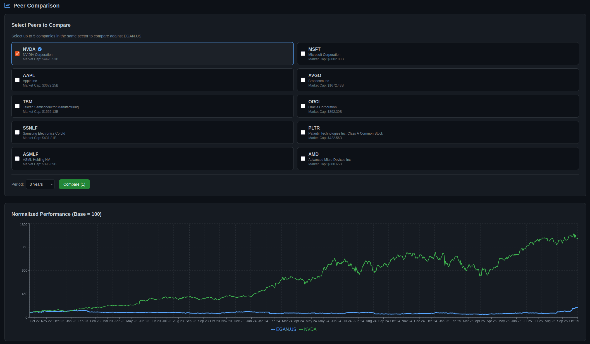Select AVGO Broadcom for comparison

point(303,80)
